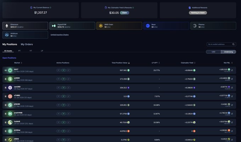Click the jrmHYPER market name
Screen dimensions: 241x142
coord(18,113)
